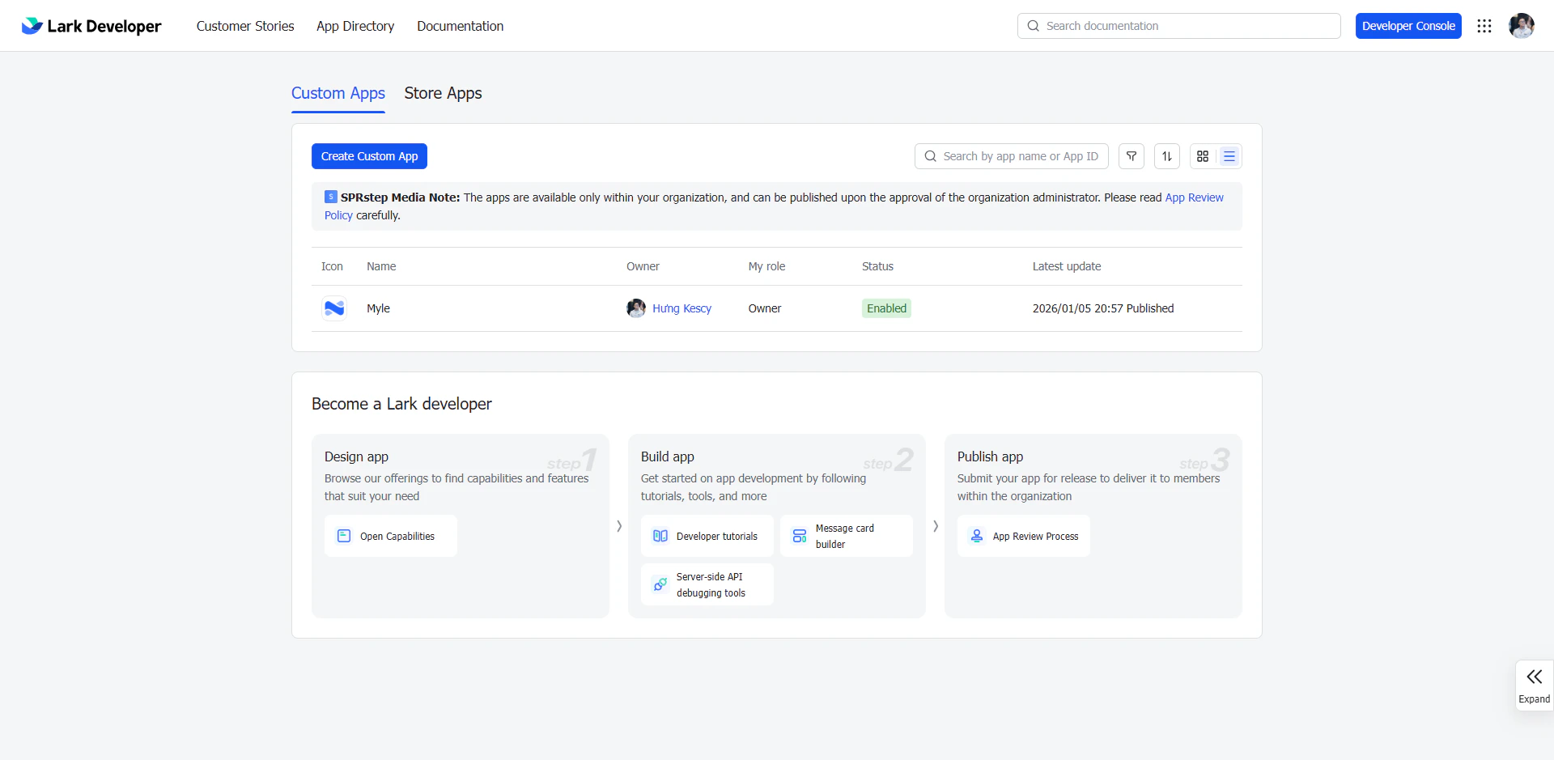Click the Lark Developer logo
The height and width of the screenshot is (760, 1554).
click(x=91, y=25)
